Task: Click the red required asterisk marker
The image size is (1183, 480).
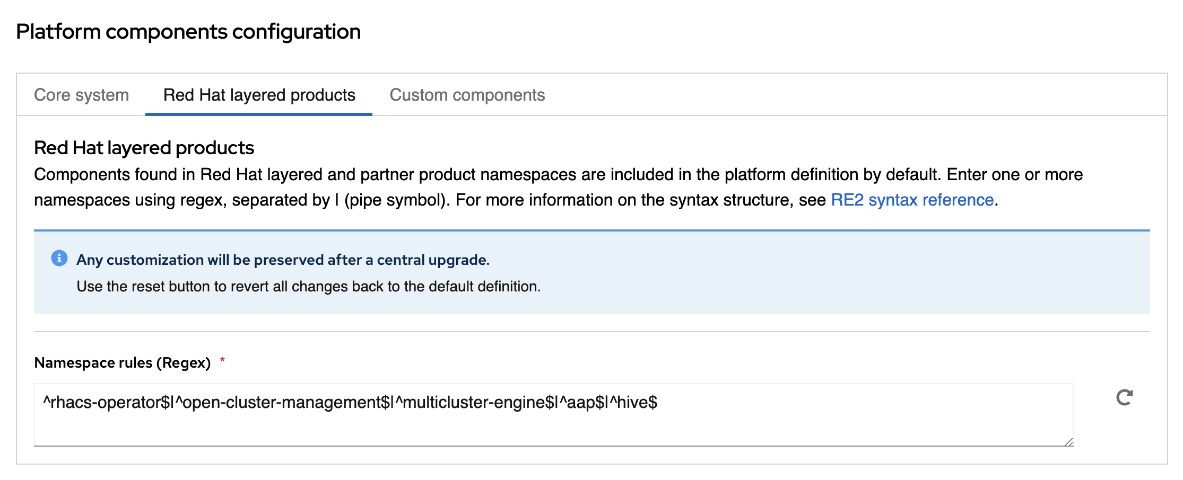Action: tap(222, 361)
